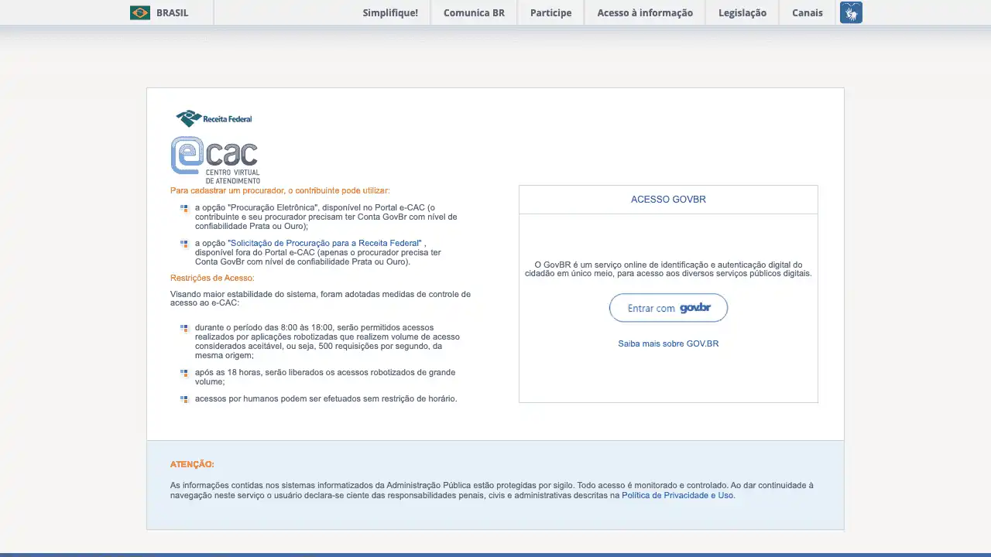
Task: Click the ACESSO GOVBR panel header
Action: [668, 200]
